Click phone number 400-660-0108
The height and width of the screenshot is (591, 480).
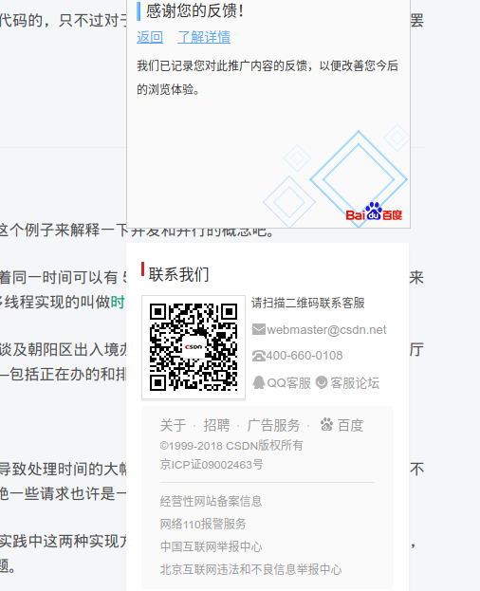click(305, 356)
